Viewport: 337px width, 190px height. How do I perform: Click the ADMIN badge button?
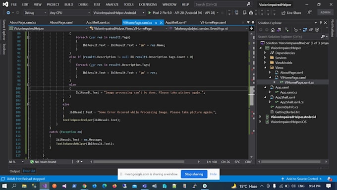[x=325, y=12]
